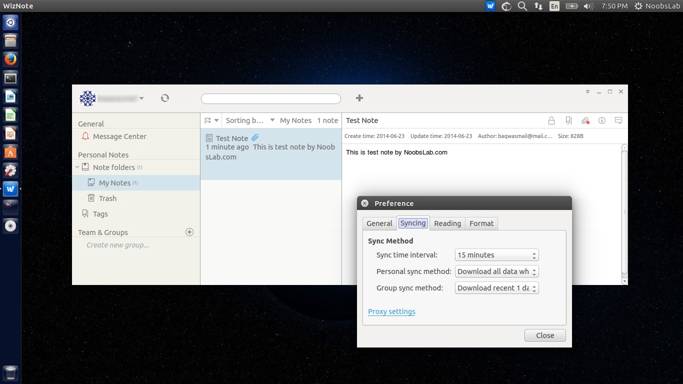Viewport: 683px width, 384px height.
Task: Open Terminal from the launcher
Action: [x=10, y=78]
